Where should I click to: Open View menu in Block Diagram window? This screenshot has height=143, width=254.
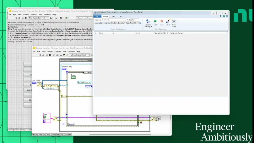pyautogui.click(x=44, y=52)
